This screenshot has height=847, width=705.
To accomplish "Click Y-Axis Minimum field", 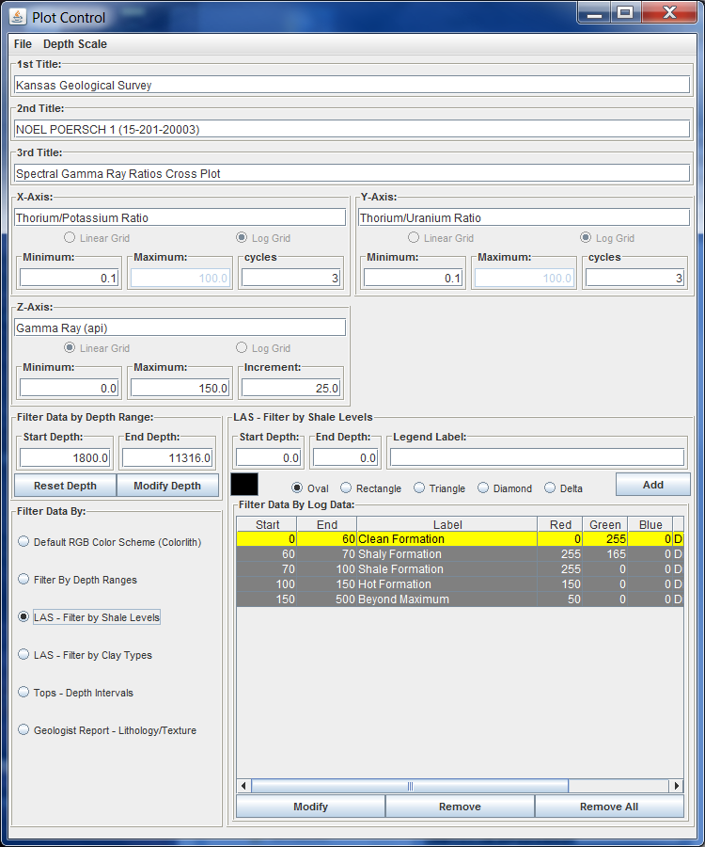I will coord(414,278).
